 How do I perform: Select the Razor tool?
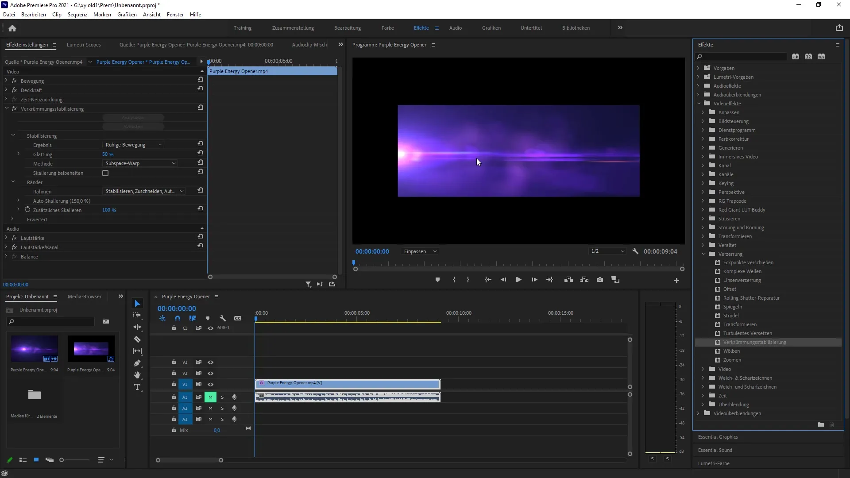pos(137,339)
